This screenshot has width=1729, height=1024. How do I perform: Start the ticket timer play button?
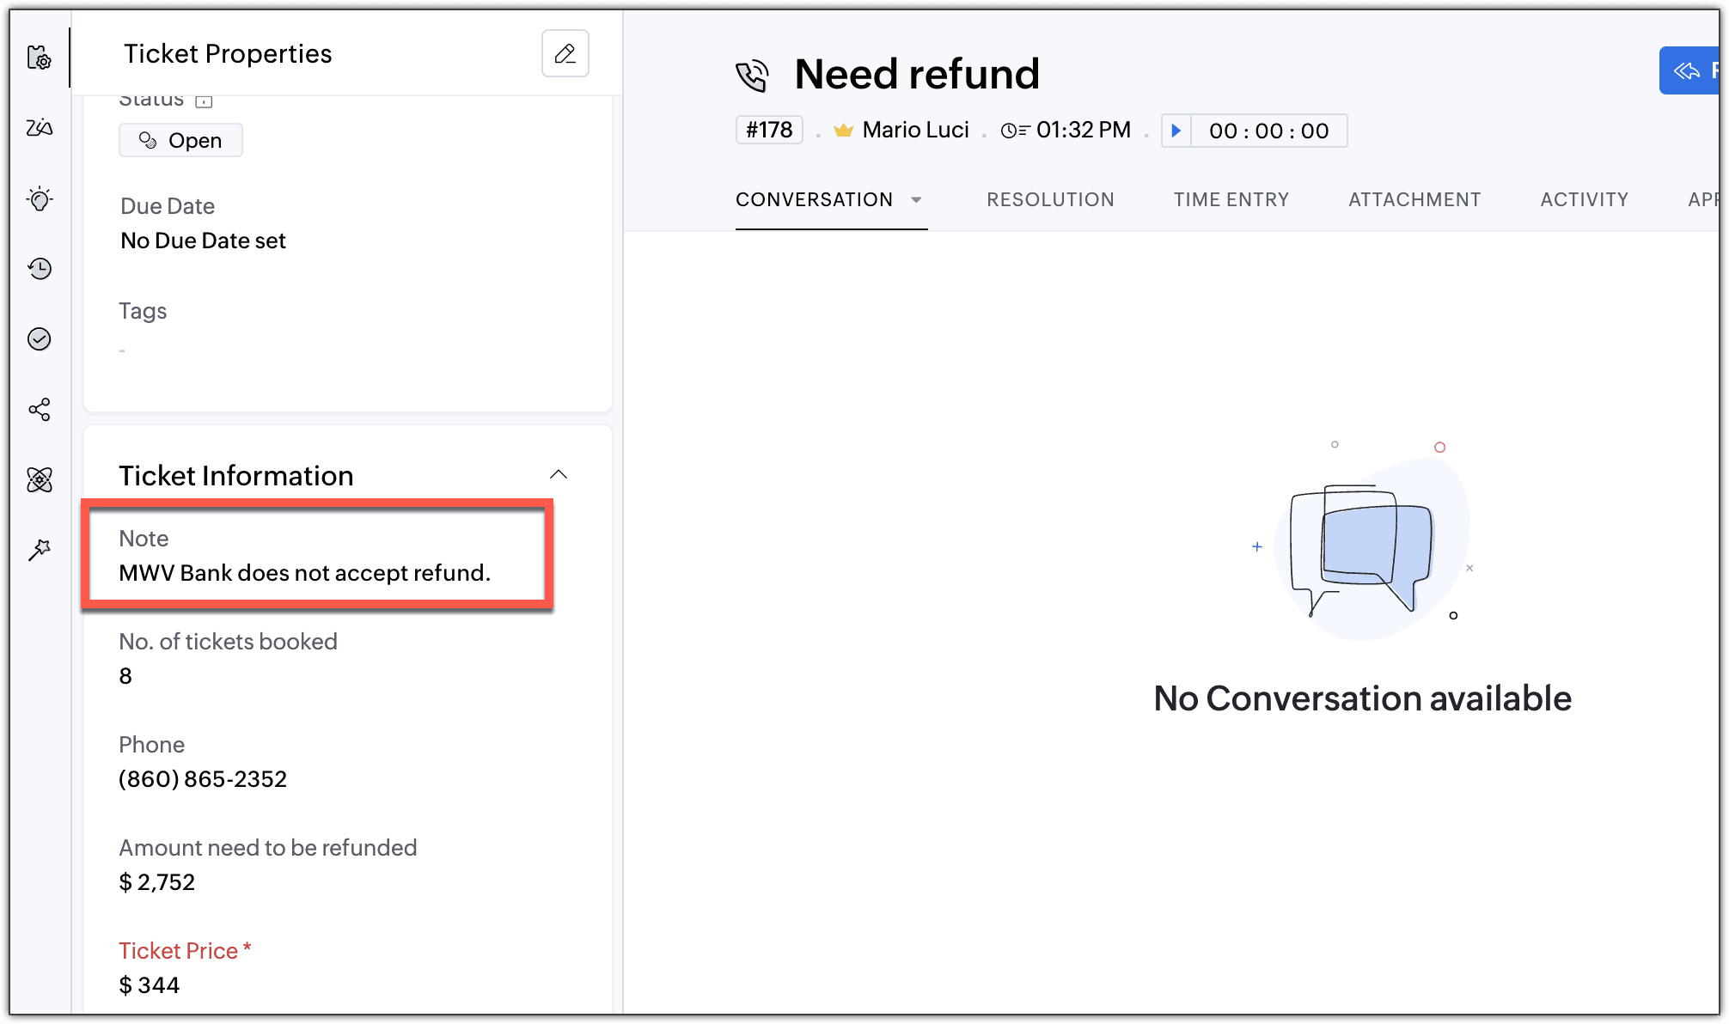point(1176,131)
